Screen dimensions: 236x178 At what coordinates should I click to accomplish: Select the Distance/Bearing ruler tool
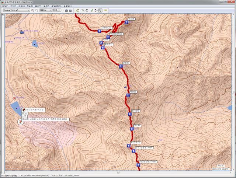(105, 10)
